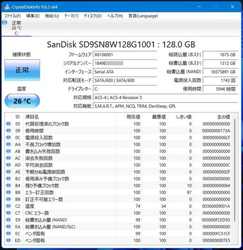The height and width of the screenshot is (250, 243).
Task: Click the SATA/600 transfer mode field
Action: point(125,81)
